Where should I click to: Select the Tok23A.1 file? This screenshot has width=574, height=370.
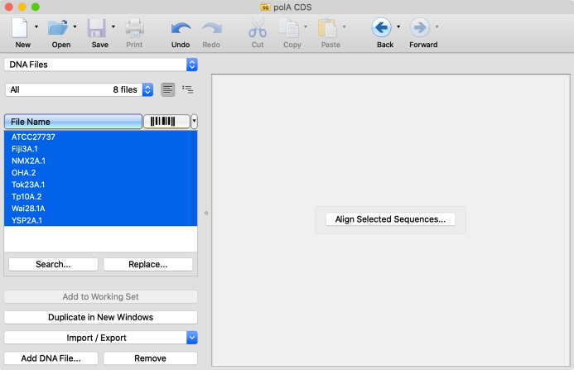click(x=101, y=185)
